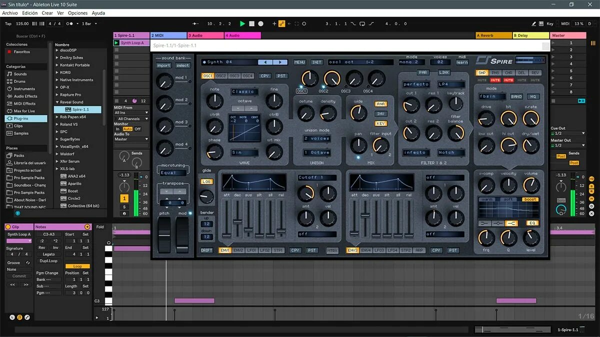
Task: Toggle the INV mix button
Action: tap(380, 114)
